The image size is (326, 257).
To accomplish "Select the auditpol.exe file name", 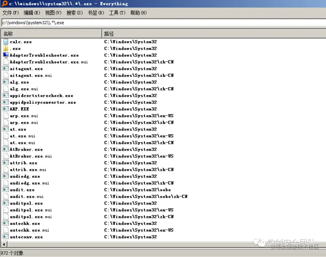I will [26, 203].
